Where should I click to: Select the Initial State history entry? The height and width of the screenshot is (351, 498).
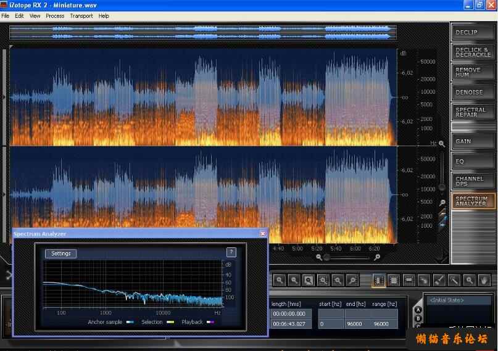(x=458, y=300)
